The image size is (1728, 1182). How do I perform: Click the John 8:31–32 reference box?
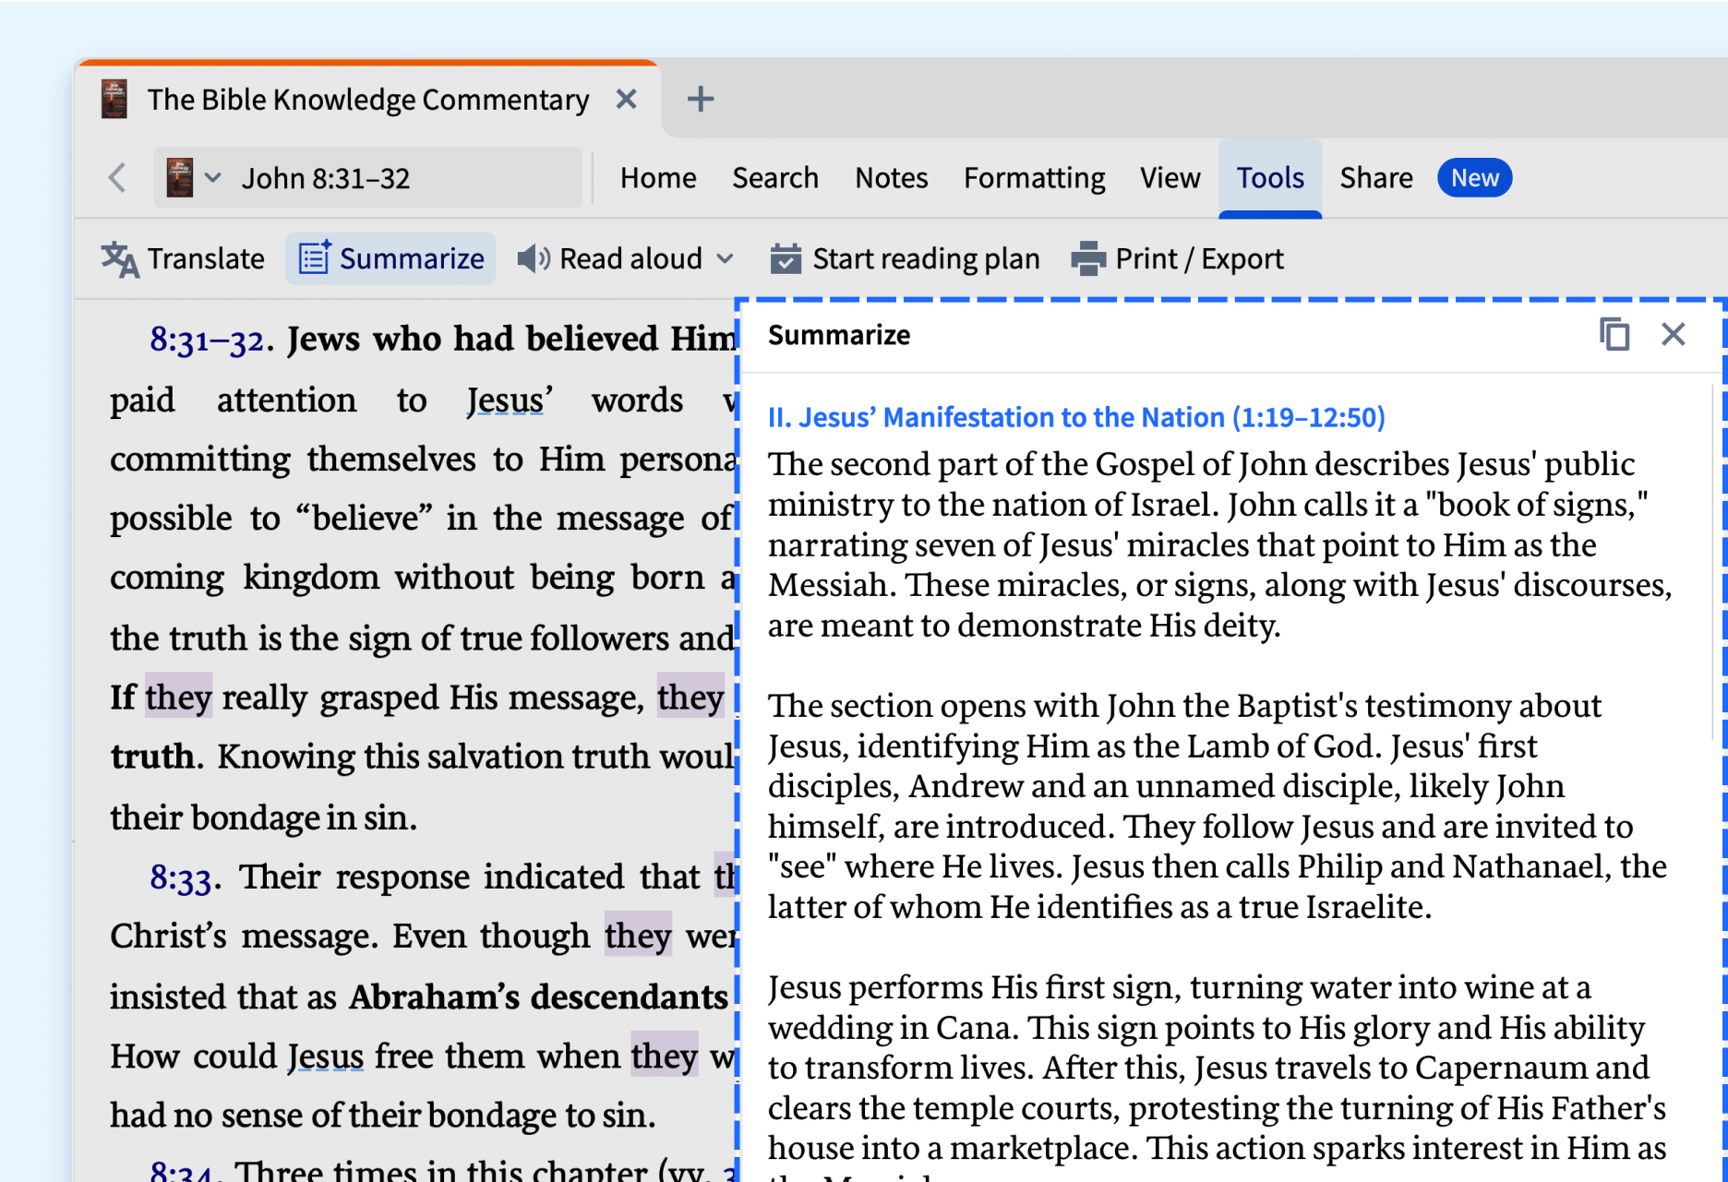(x=368, y=177)
